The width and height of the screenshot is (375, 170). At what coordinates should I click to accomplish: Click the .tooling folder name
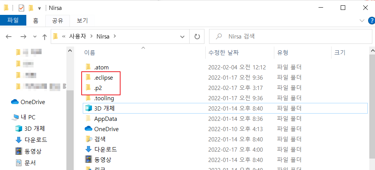point(104,98)
